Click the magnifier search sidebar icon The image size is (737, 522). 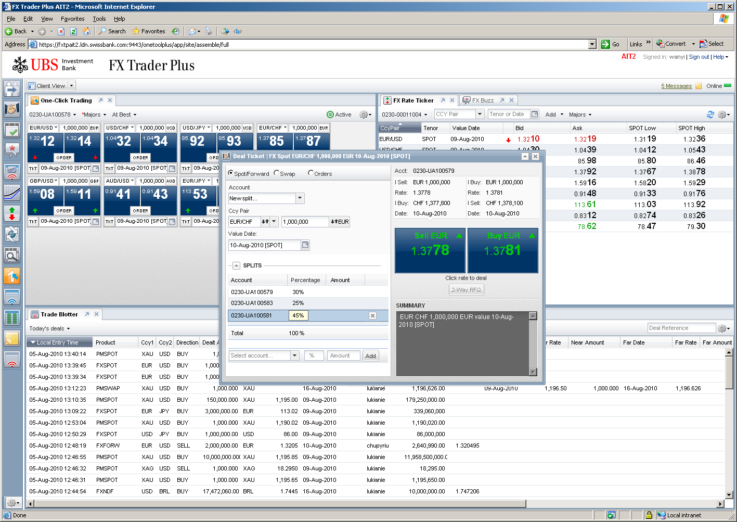tap(12, 254)
